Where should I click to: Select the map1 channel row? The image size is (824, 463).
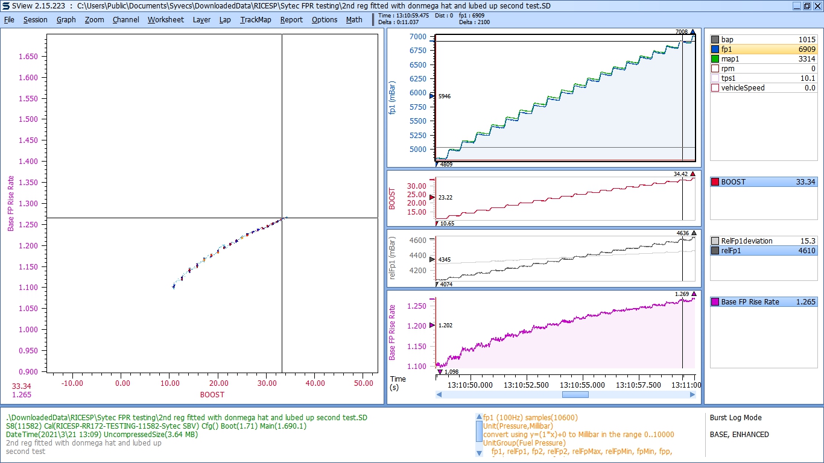click(764, 59)
